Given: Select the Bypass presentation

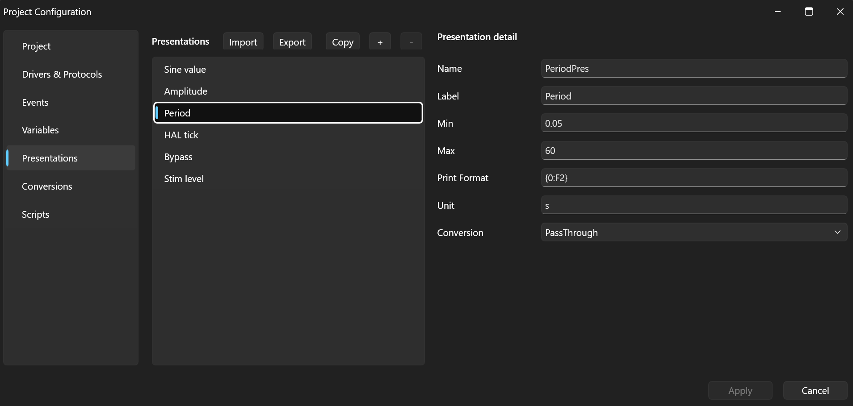Looking at the screenshot, I should click(288, 157).
